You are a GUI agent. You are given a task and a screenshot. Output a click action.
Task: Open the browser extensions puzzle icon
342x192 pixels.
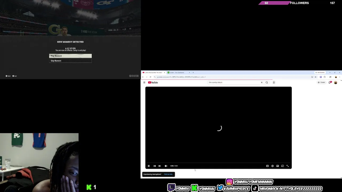click(x=325, y=77)
